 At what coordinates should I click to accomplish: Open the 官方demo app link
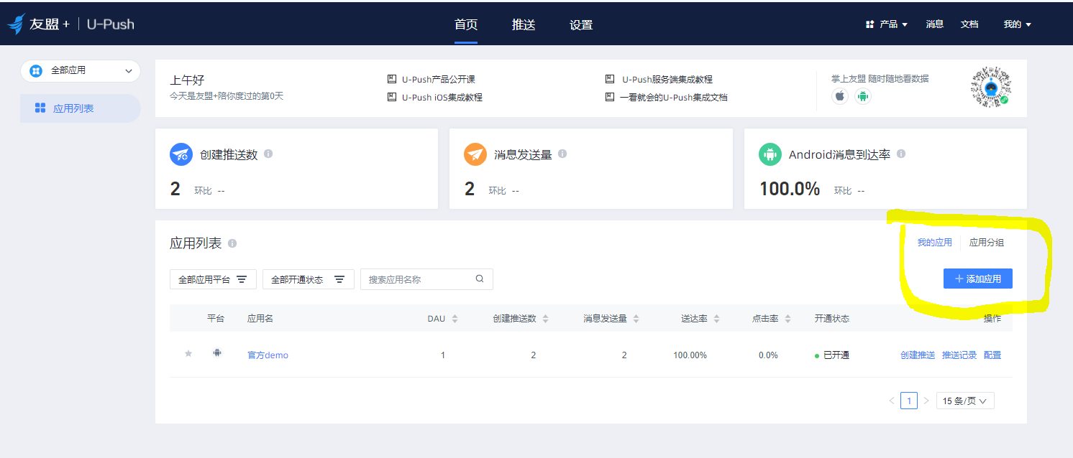(x=268, y=355)
